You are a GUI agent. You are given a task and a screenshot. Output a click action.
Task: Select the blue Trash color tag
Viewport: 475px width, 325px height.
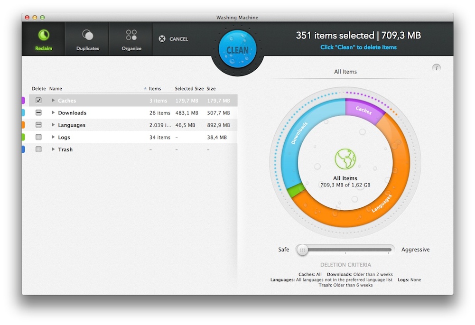(23, 149)
